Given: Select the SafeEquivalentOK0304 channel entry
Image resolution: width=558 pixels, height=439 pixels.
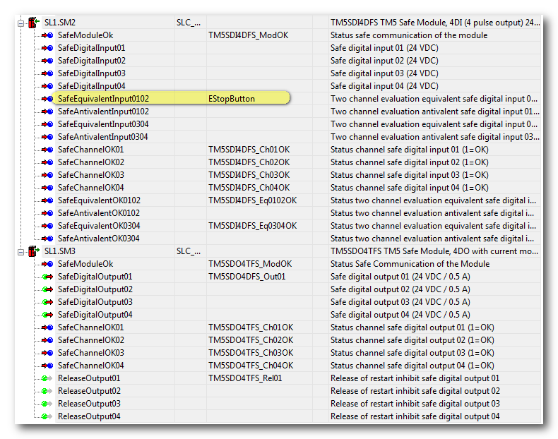Looking at the screenshot, I should point(99,226).
